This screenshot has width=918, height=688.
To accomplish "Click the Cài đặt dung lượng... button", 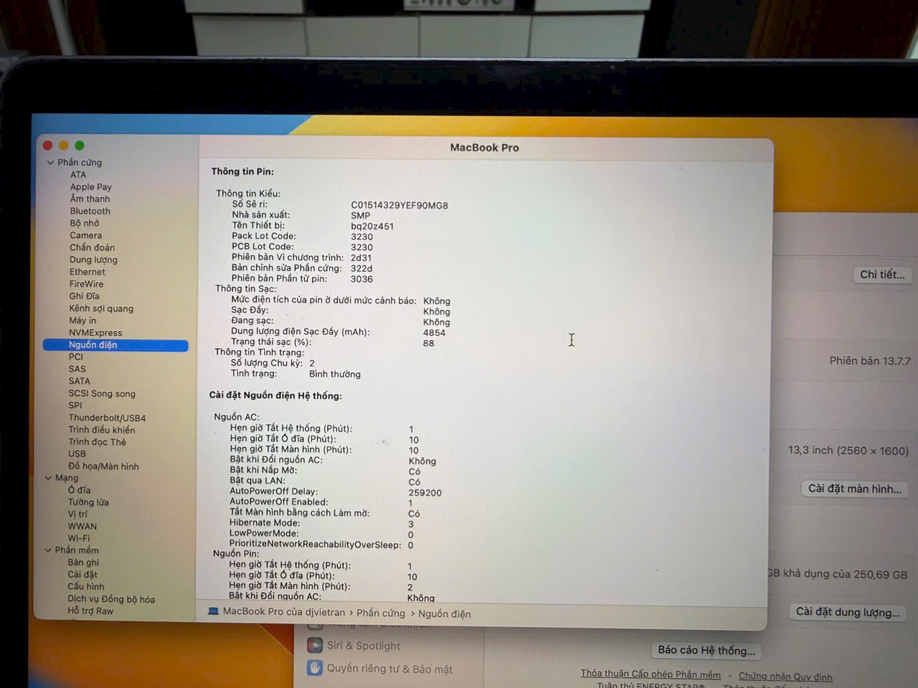I will pyautogui.click(x=848, y=612).
